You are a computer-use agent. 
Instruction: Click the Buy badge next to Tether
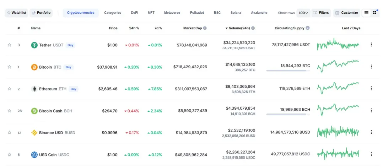pos(70,45)
